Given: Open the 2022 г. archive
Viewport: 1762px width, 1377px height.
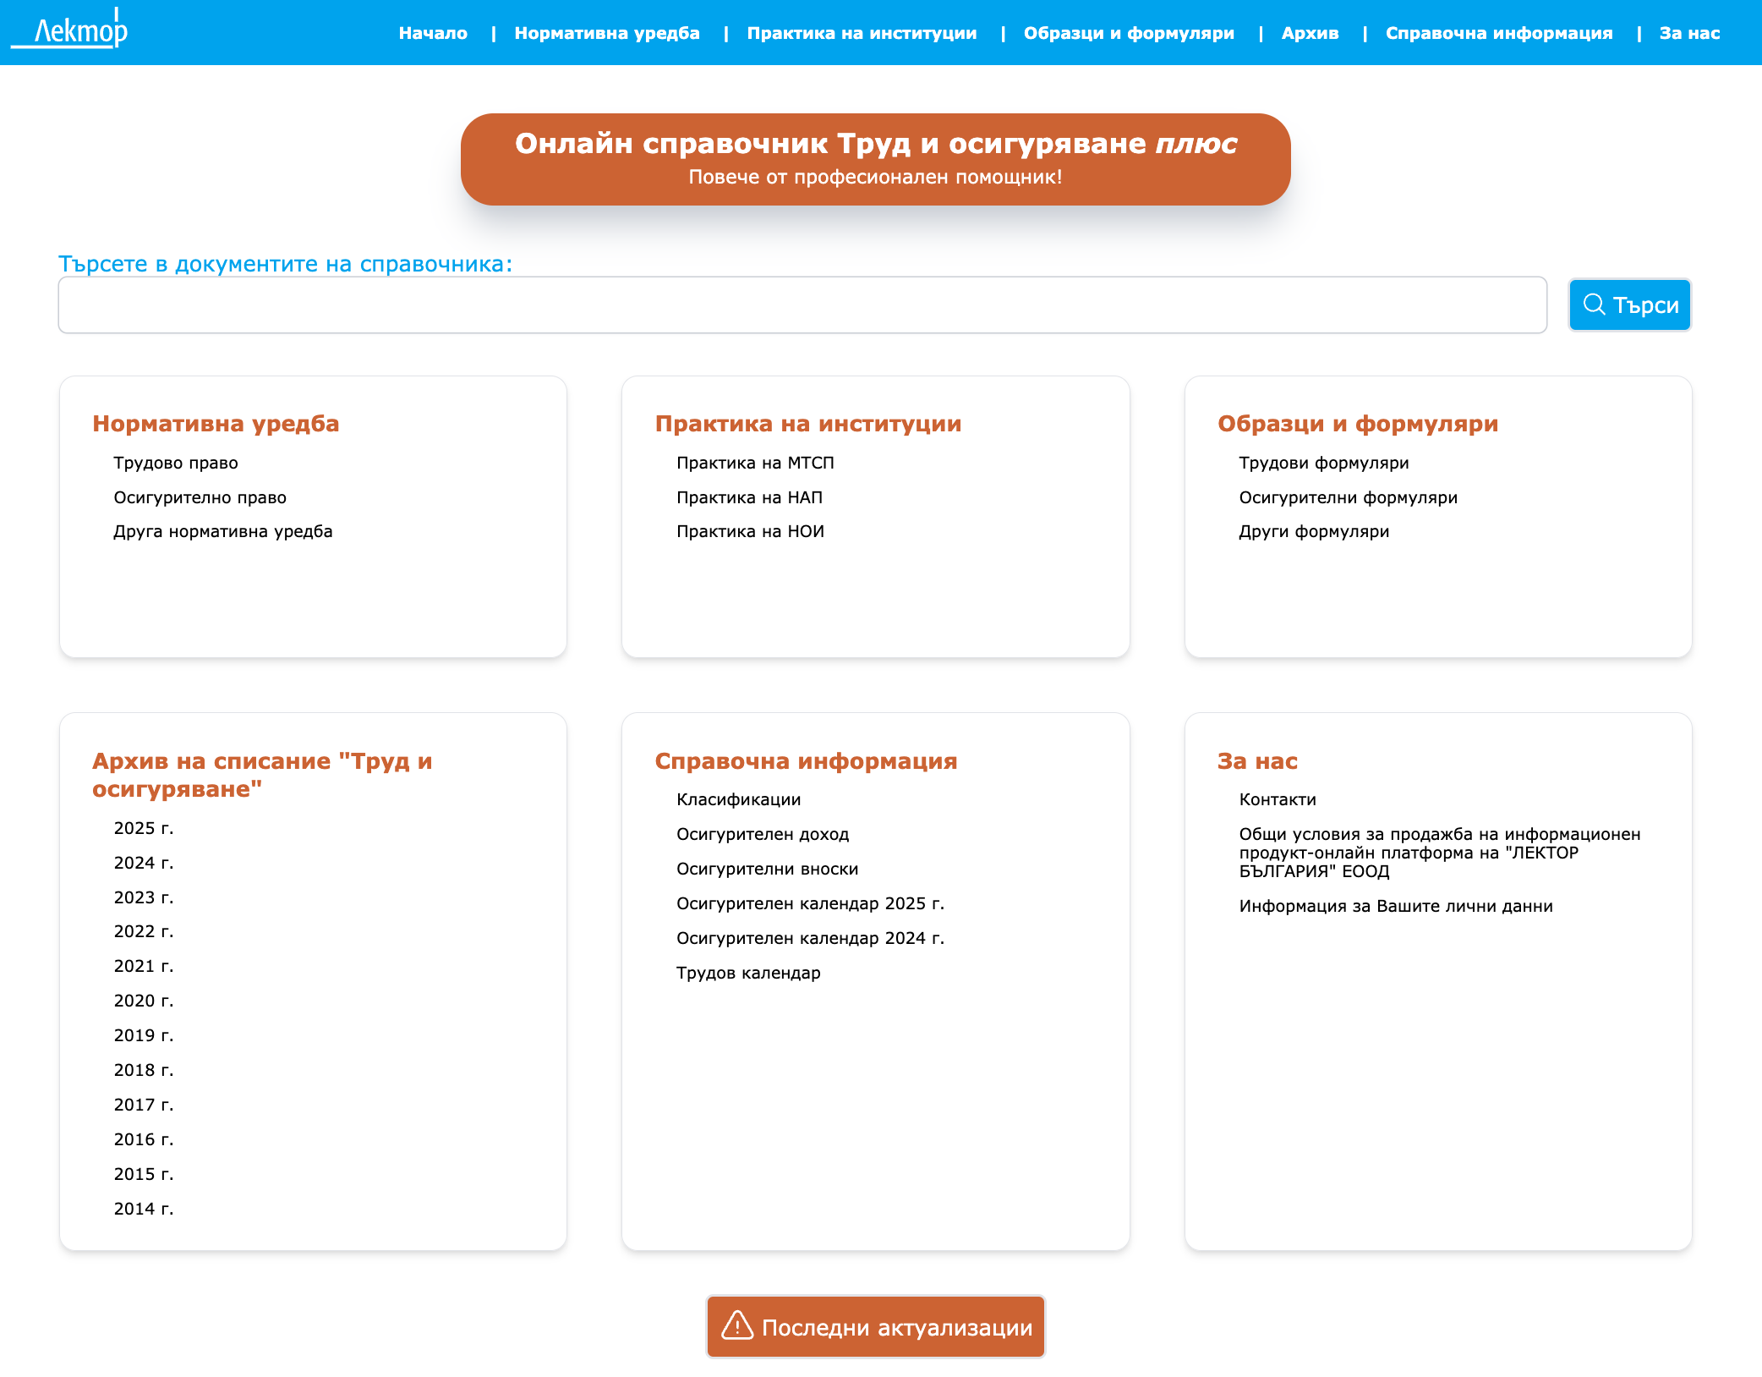Looking at the screenshot, I should 144,931.
